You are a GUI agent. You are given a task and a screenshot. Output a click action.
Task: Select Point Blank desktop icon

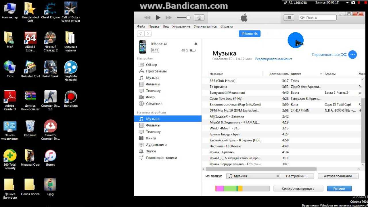coord(50,69)
